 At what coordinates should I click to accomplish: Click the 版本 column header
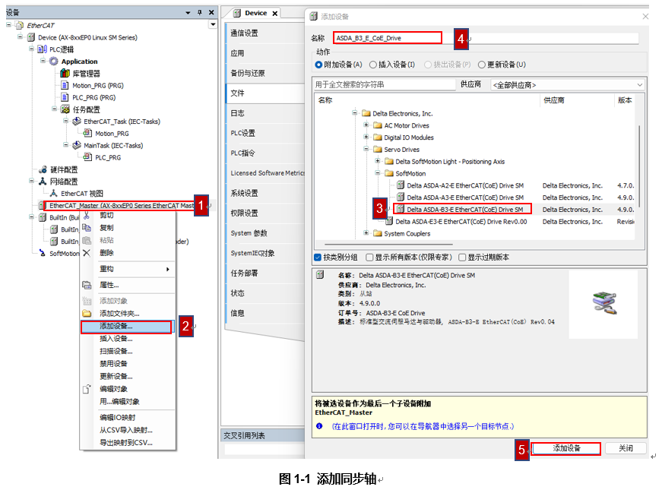coord(625,100)
